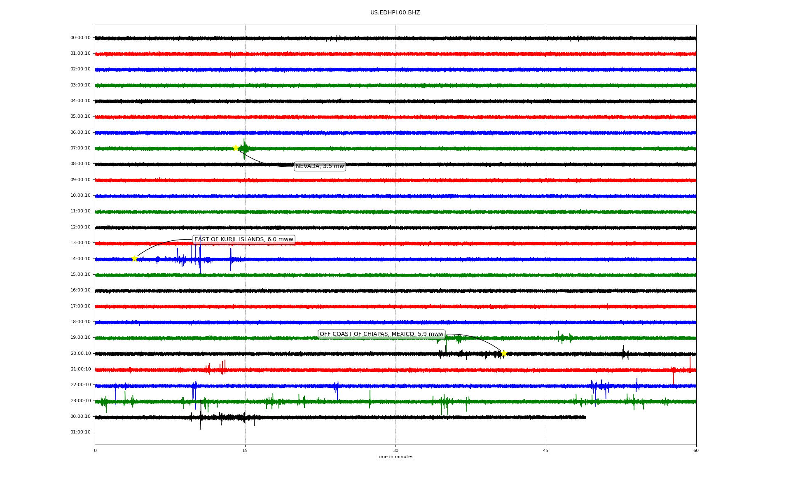
Task: Click the 16:00:10 time label
Action: [x=80, y=290]
